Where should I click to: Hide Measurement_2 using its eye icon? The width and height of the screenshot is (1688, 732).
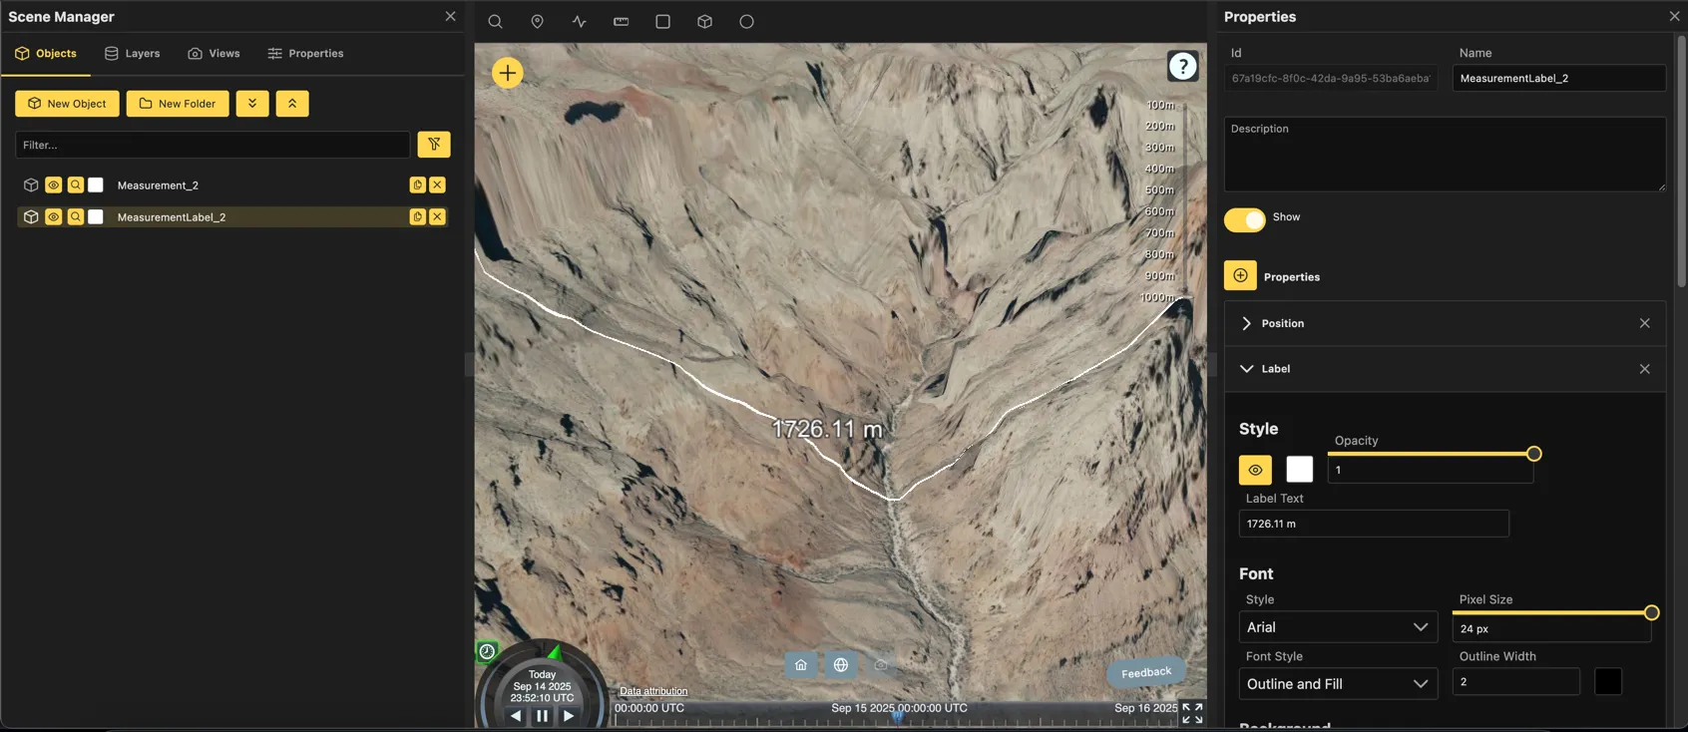(54, 185)
